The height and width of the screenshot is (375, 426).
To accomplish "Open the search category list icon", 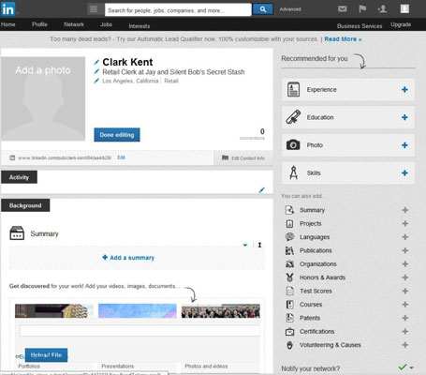I will pyautogui.click(x=94, y=9).
